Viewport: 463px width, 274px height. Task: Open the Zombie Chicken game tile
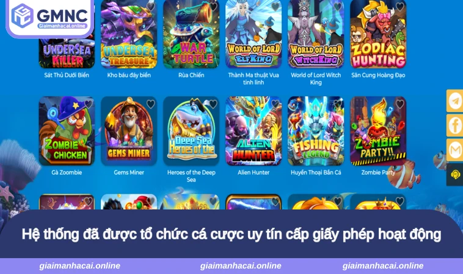[x=67, y=131]
